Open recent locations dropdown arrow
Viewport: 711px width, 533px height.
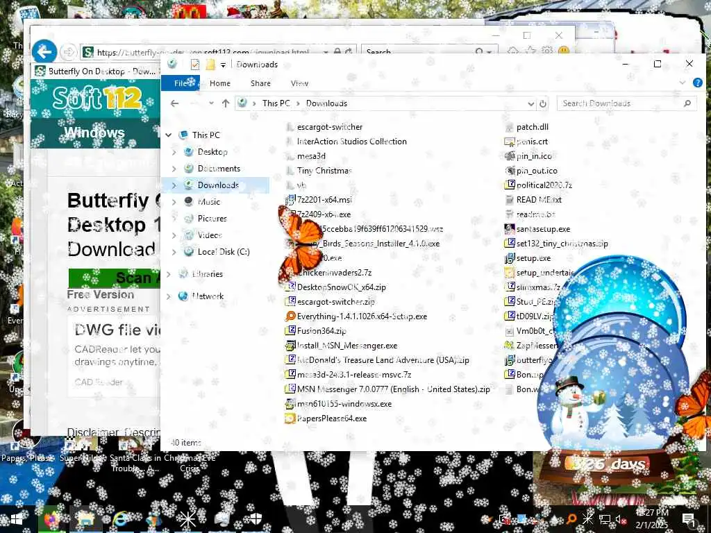click(211, 103)
